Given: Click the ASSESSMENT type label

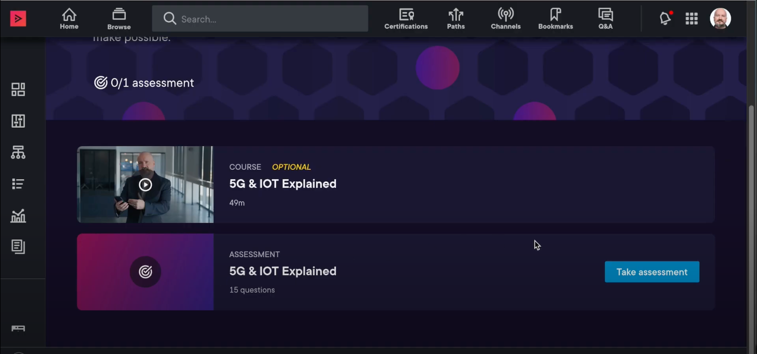Looking at the screenshot, I should (254, 254).
